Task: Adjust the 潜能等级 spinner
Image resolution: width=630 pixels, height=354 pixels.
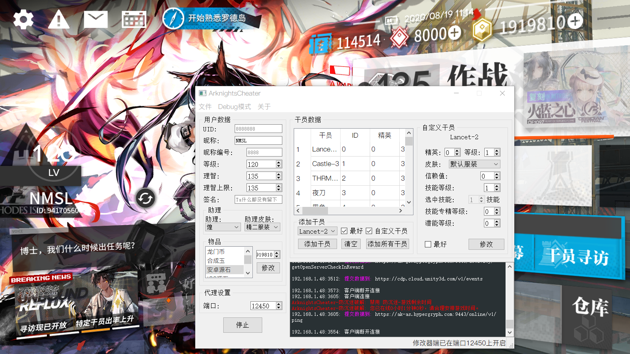Action: coord(497,223)
